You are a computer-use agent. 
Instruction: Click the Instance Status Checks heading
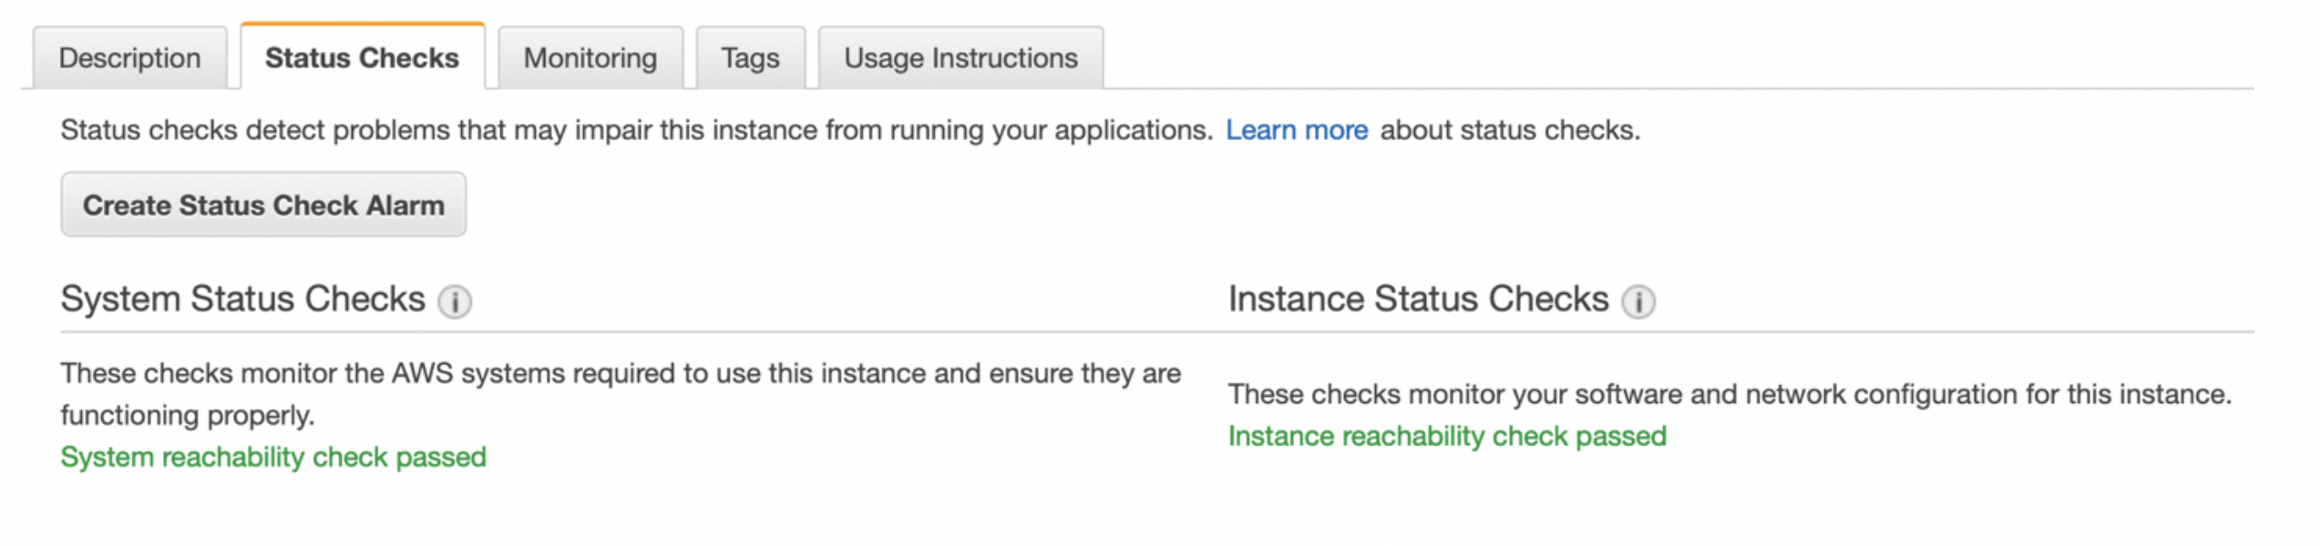click(x=1418, y=299)
